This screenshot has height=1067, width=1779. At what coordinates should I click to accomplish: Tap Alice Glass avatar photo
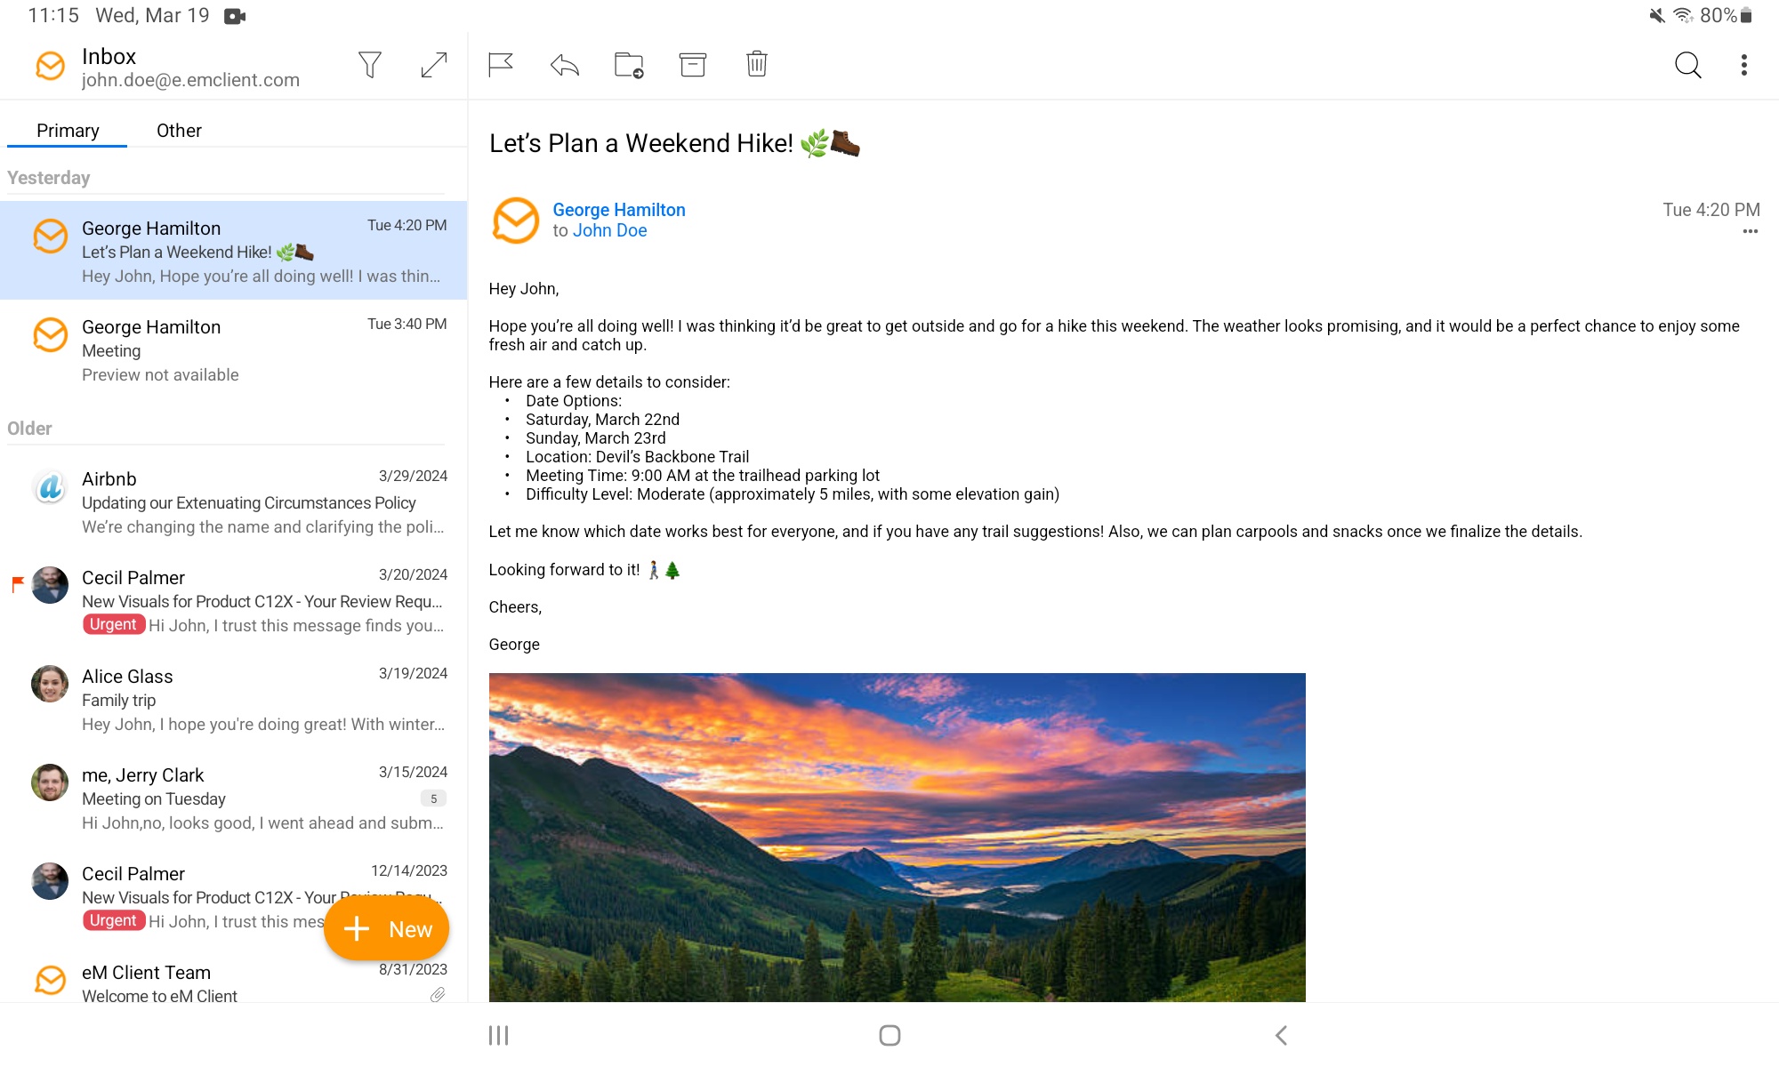tap(50, 684)
